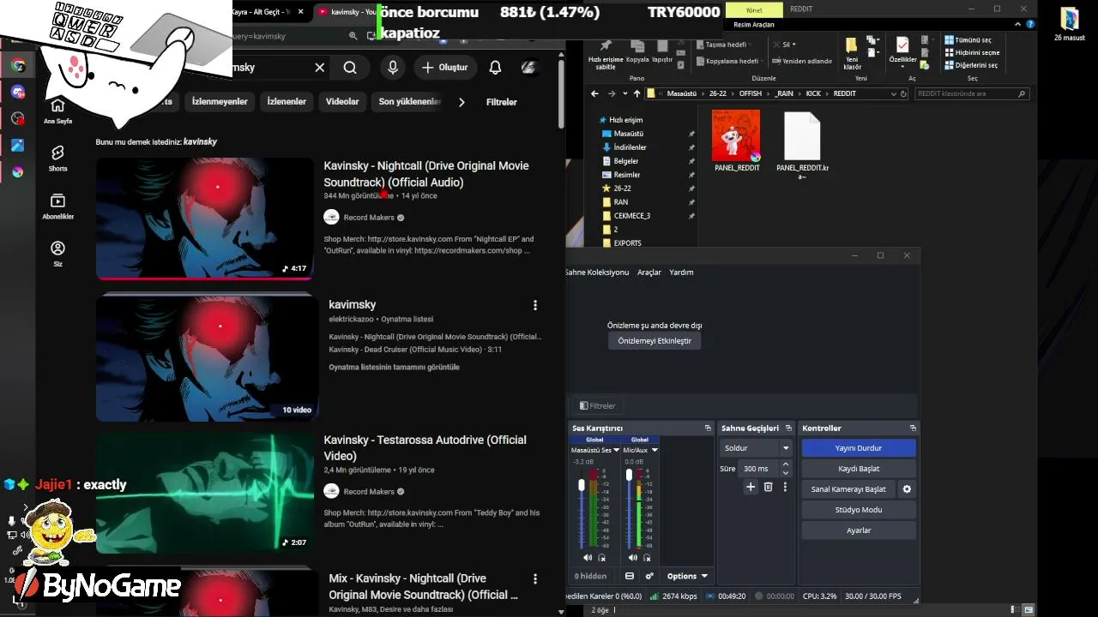
Task: Create a new folder with Yeni klasör
Action: 852,53
